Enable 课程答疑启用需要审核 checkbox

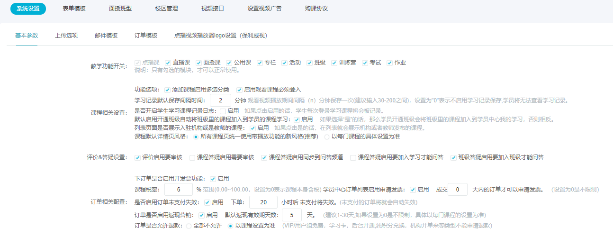tap(192, 157)
